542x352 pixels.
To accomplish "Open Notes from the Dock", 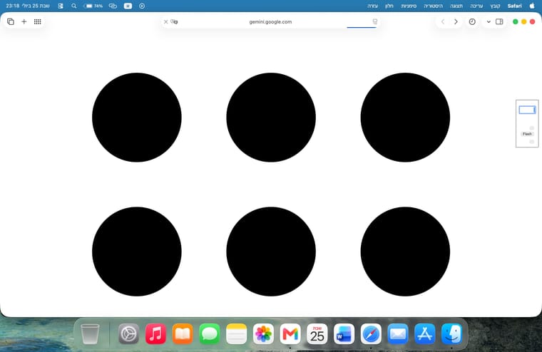I will point(237,333).
